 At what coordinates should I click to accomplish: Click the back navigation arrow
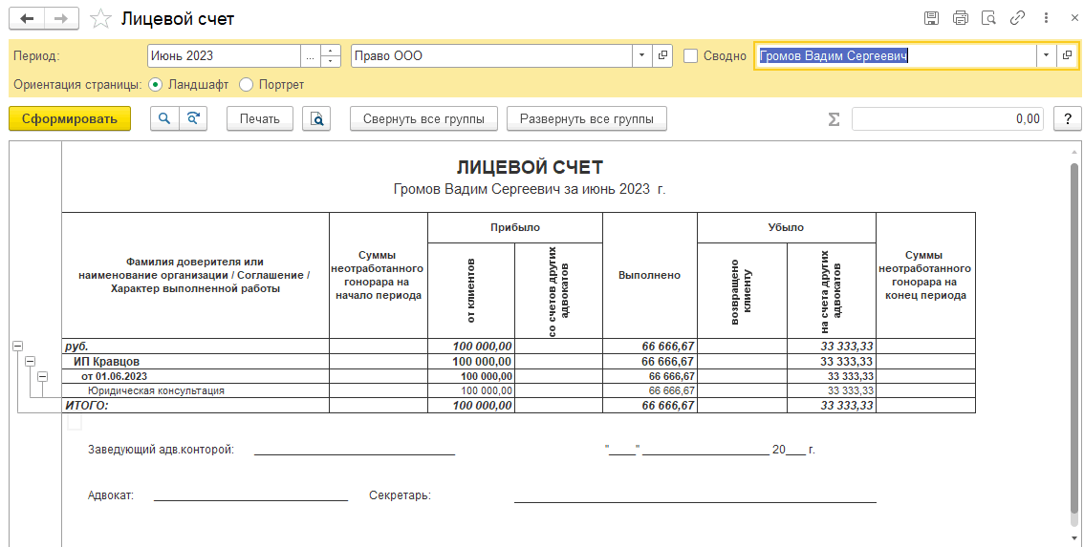(27, 19)
